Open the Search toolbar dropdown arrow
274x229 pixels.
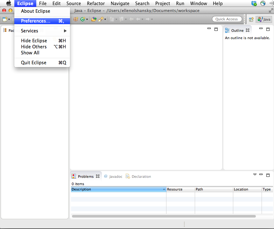pyautogui.click(x=105, y=19)
